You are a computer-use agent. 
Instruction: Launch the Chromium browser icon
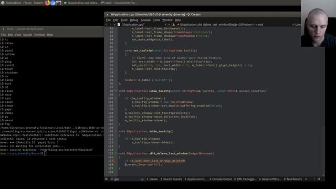tap(52, 3)
